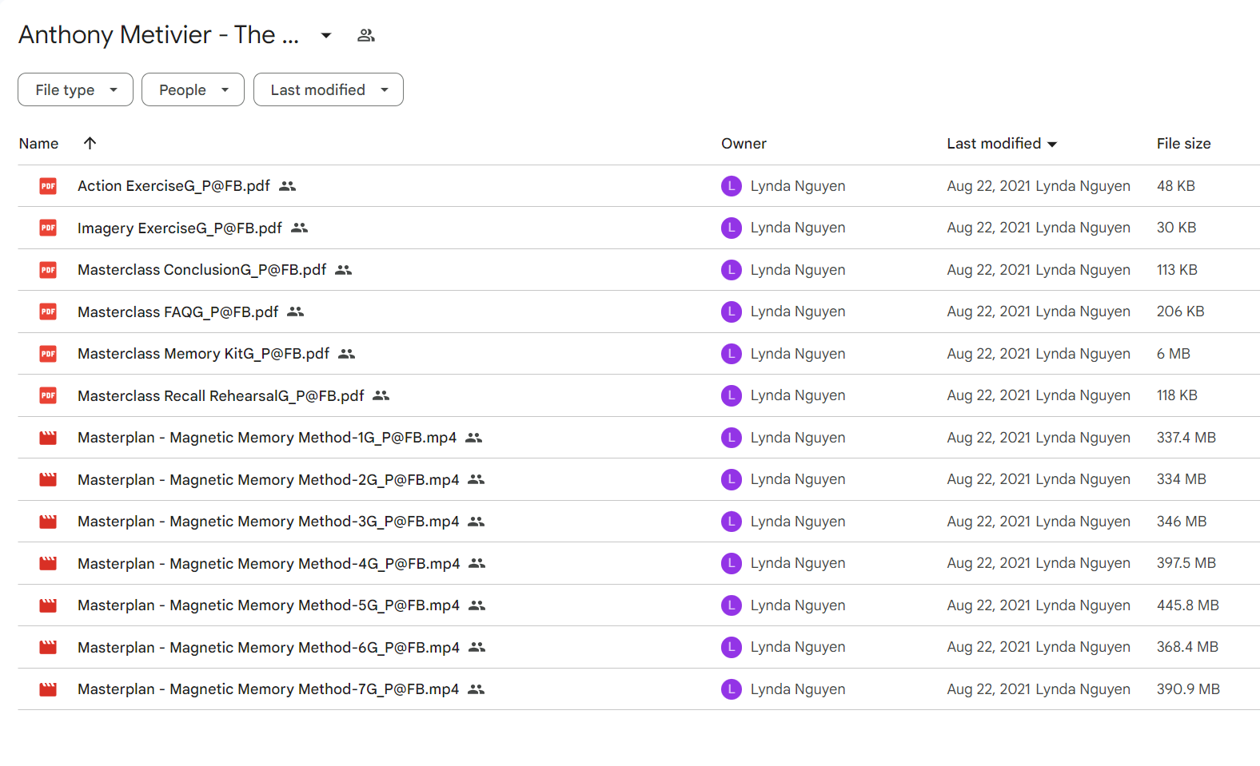Screen dimensions: 1260x766
Task: Click PDF icon of Action ExerciseG_P@FB.pdf
Action: pyautogui.click(x=48, y=186)
